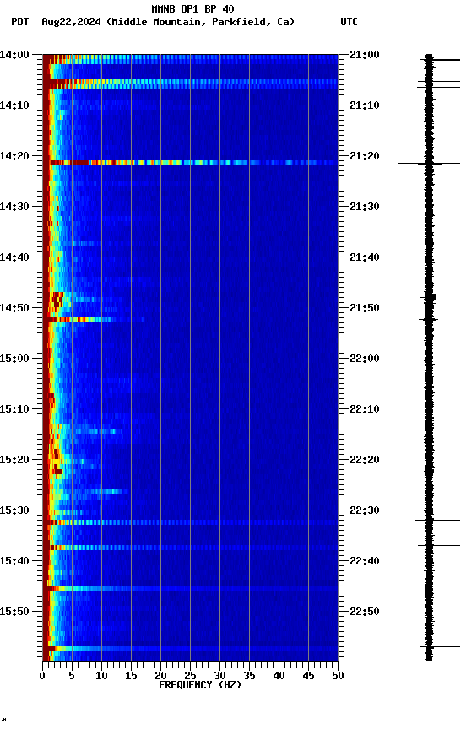Click the 15:00 PDT time label
The image size is (466, 729).
tap(14, 359)
